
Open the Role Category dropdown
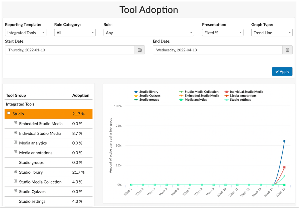(x=75, y=33)
